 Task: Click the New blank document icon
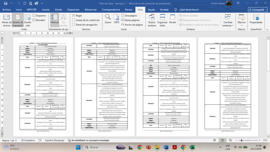(25, 3)
